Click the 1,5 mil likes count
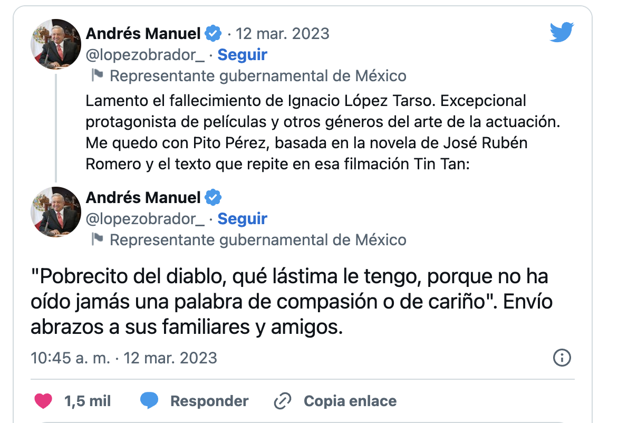The image size is (618, 423). (x=88, y=401)
